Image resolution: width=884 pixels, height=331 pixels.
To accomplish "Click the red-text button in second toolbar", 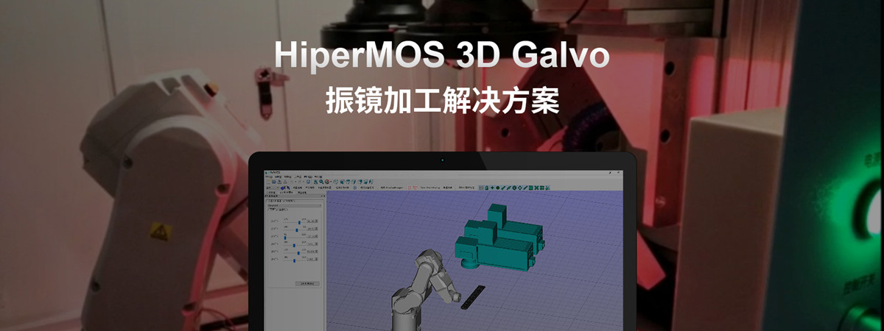I will 413,188.
